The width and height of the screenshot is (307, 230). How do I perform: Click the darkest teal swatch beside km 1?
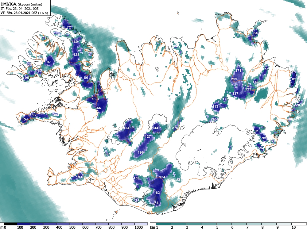pyautogui.click(x=164, y=224)
